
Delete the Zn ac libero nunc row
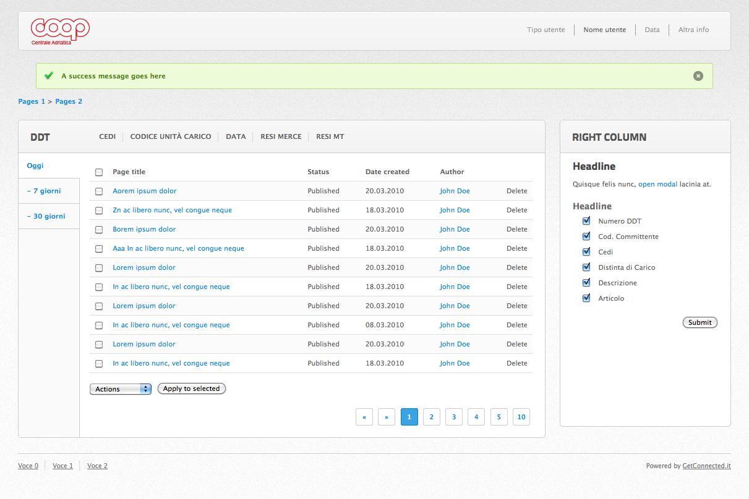click(x=517, y=211)
